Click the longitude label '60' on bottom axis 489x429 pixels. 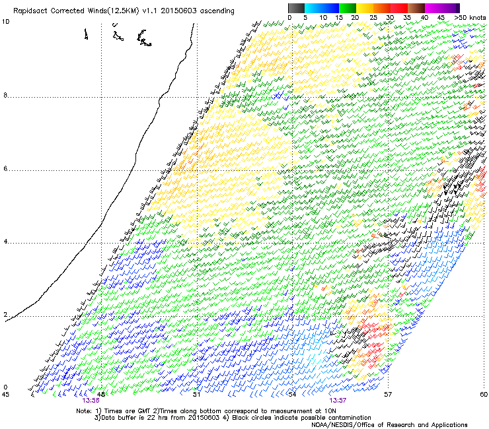[484, 395]
